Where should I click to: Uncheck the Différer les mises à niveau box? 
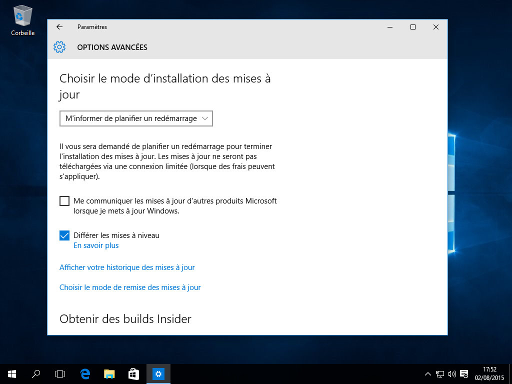(64, 235)
